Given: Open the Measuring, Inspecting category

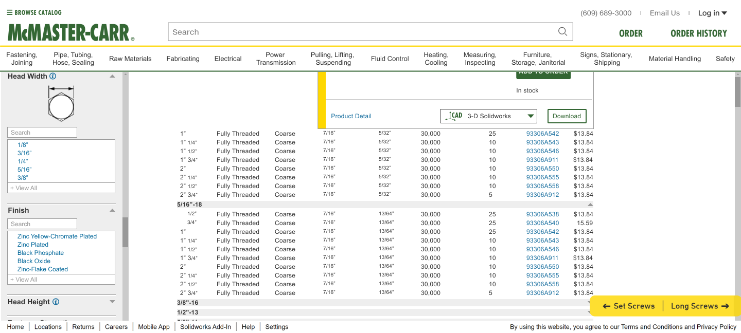Looking at the screenshot, I should [x=480, y=59].
